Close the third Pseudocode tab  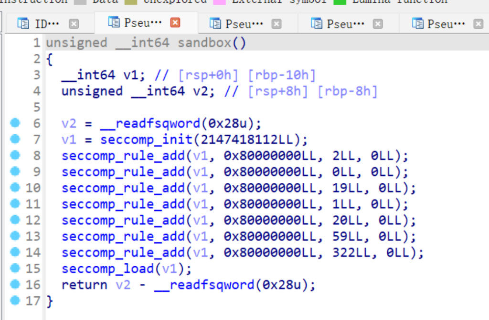pos(378,23)
